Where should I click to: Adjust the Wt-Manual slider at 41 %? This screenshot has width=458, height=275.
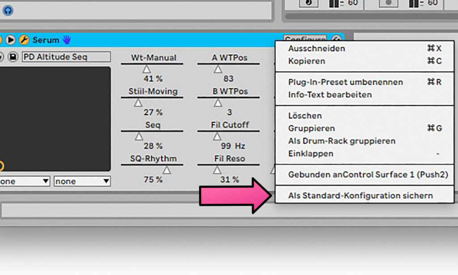(147, 69)
